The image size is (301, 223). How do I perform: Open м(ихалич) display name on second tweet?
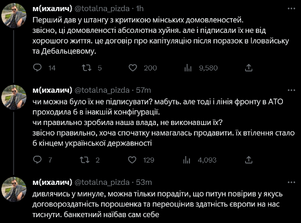pyautogui.click(x=52, y=90)
